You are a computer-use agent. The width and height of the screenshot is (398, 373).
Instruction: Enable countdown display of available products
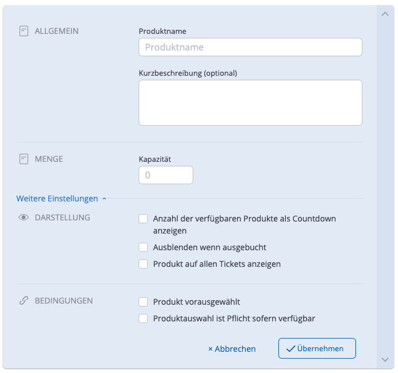[144, 219]
